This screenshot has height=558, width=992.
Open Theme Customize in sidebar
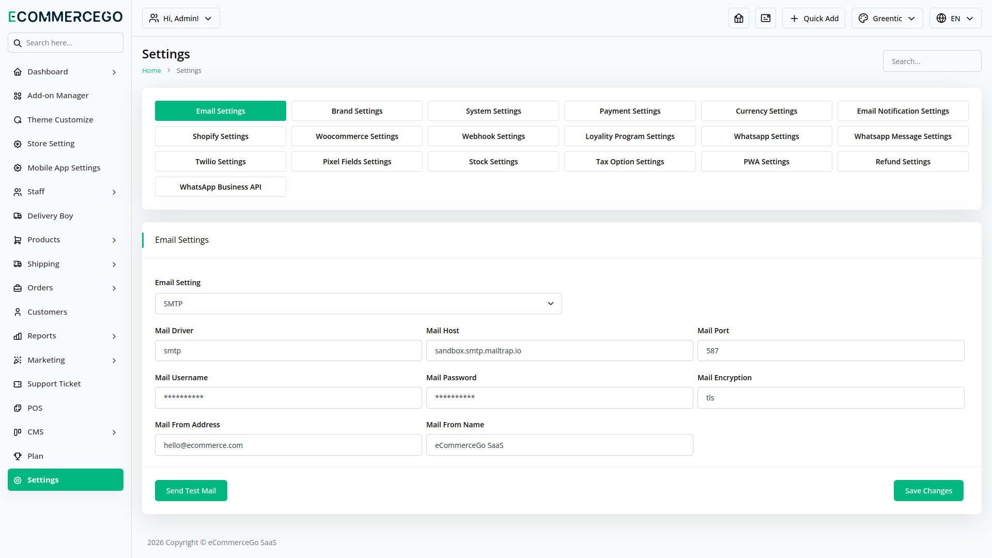(60, 120)
